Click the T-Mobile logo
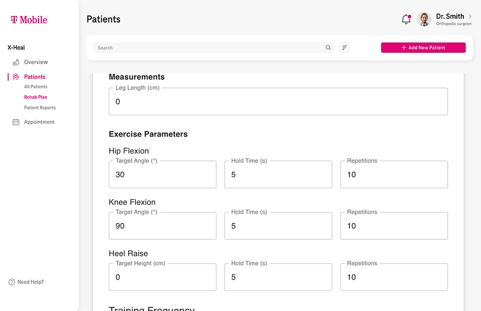Viewport: 481px width, 311px height. tap(29, 20)
